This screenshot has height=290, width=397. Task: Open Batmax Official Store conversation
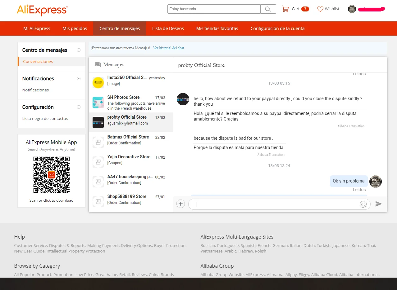(131, 142)
